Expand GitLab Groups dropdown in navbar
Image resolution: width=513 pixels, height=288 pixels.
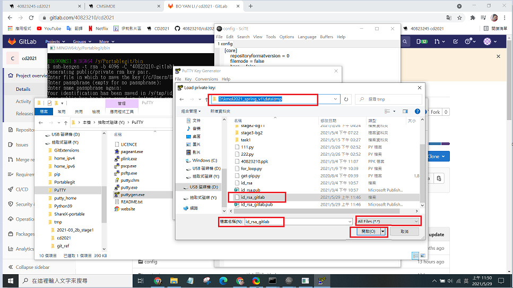click(82, 41)
